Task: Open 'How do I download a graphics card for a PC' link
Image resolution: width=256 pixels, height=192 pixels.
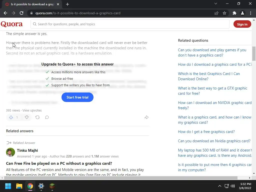Action: 215,64
